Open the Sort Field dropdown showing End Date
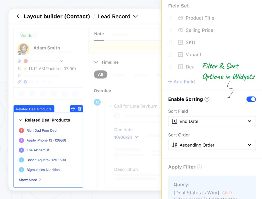262x199 pixels. pos(212,121)
